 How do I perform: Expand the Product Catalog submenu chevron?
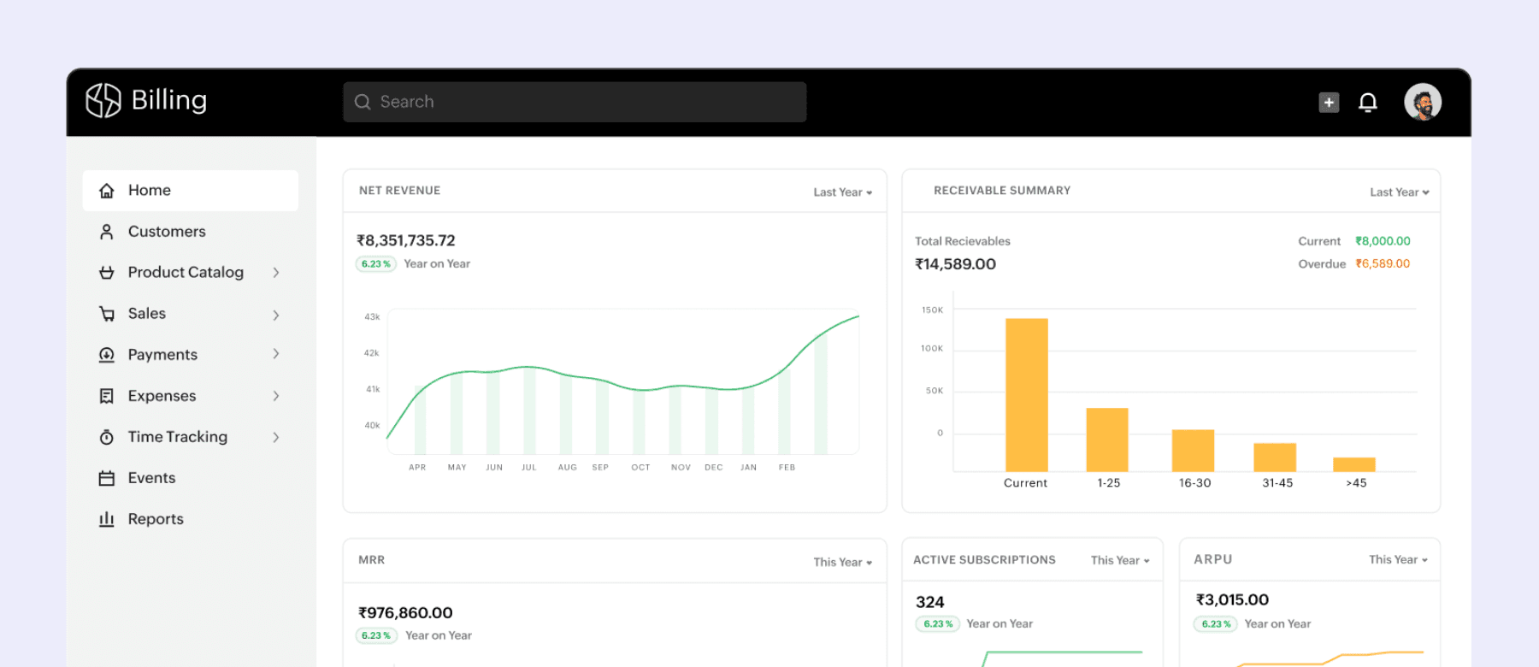tap(276, 273)
